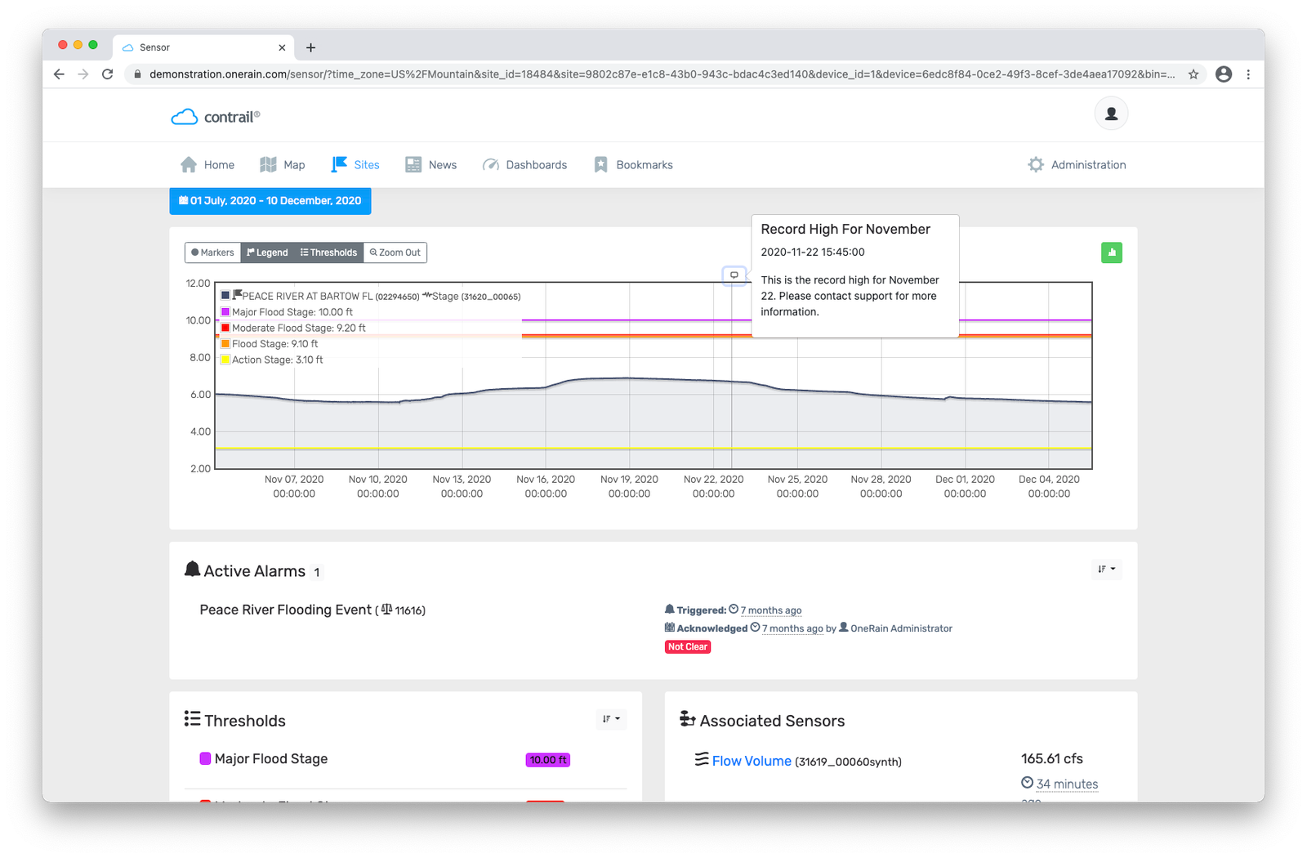Click the Administration gear icon

coord(1036,164)
